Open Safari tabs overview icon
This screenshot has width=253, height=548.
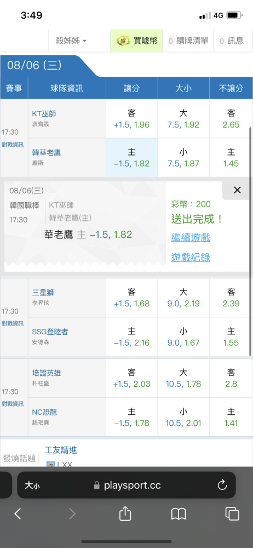232,514
